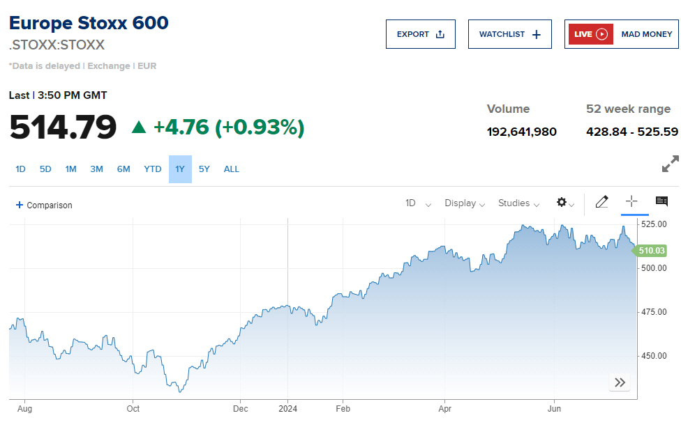681x427 pixels.
Task: Expand the chart to fullscreen
Action: click(x=669, y=163)
